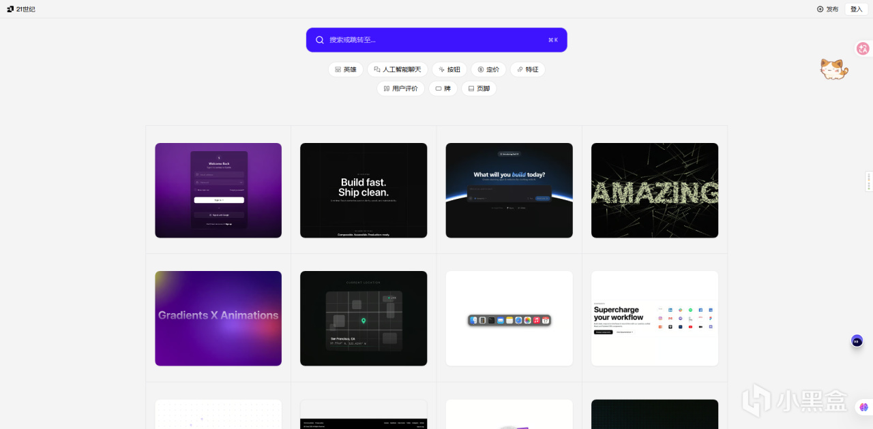Click the card icon of 牌 chip
Image resolution: width=873 pixels, height=429 pixels.
(439, 89)
